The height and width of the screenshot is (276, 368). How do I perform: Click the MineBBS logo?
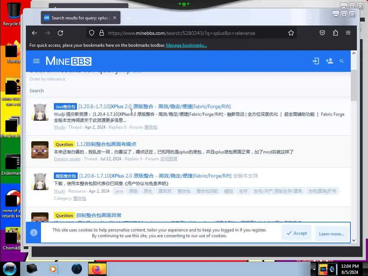pyautogui.click(x=69, y=61)
